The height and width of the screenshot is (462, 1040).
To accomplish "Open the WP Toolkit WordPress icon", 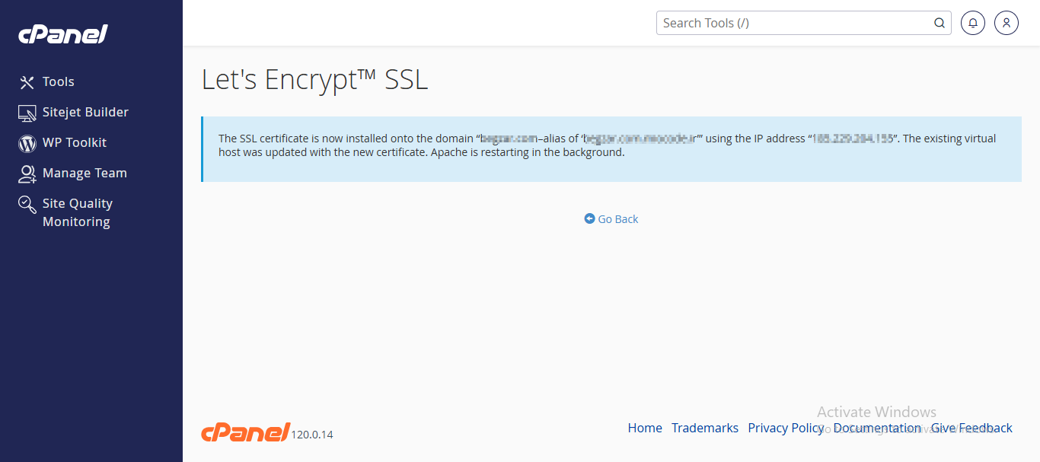I will click(x=27, y=143).
